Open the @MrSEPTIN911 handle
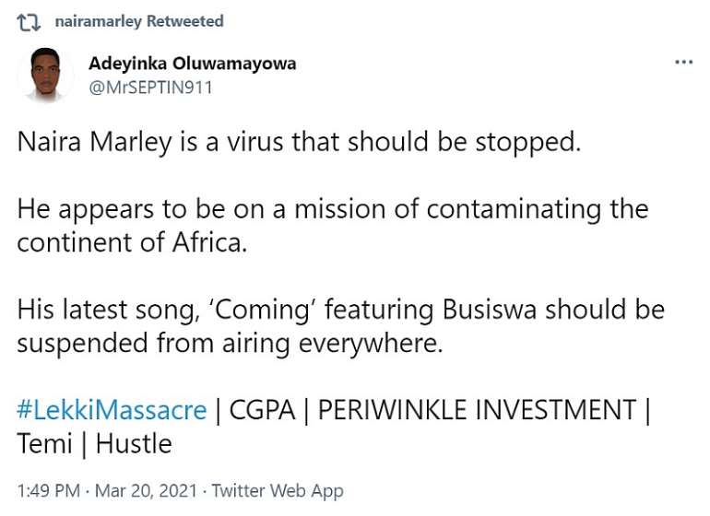 coord(151,88)
